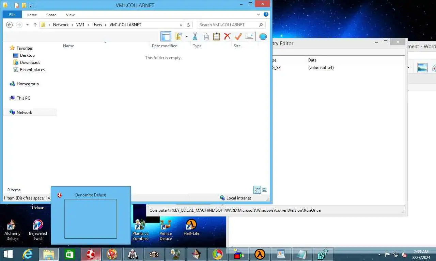
Task: Click the folder options toolbar icon
Action: coord(178,36)
